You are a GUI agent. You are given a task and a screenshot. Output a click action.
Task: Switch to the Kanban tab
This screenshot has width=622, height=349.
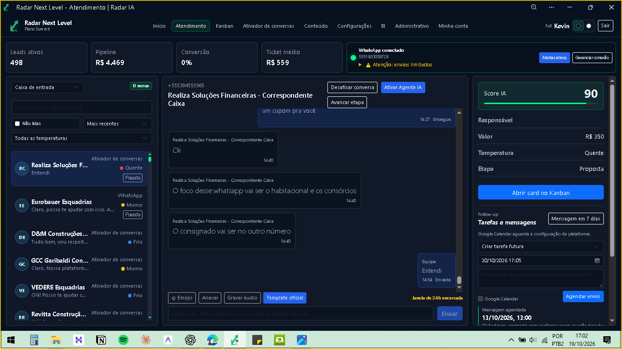tap(224, 26)
